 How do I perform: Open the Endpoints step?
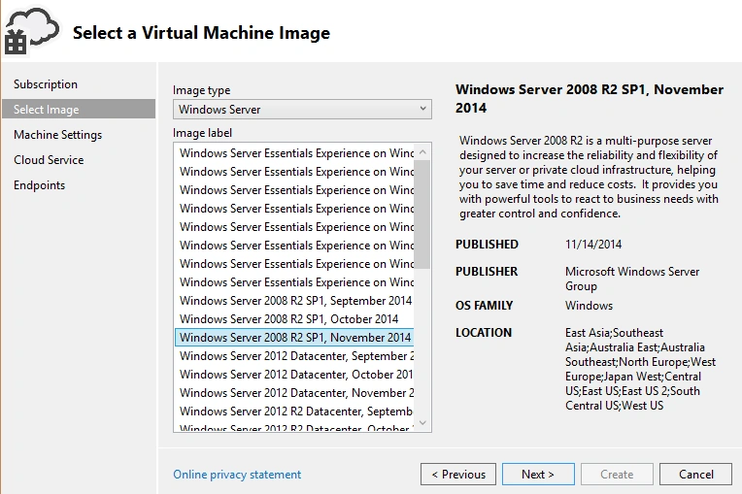click(x=39, y=185)
